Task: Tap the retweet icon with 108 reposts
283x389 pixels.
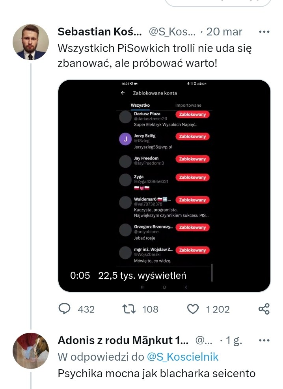Action: coord(129,309)
